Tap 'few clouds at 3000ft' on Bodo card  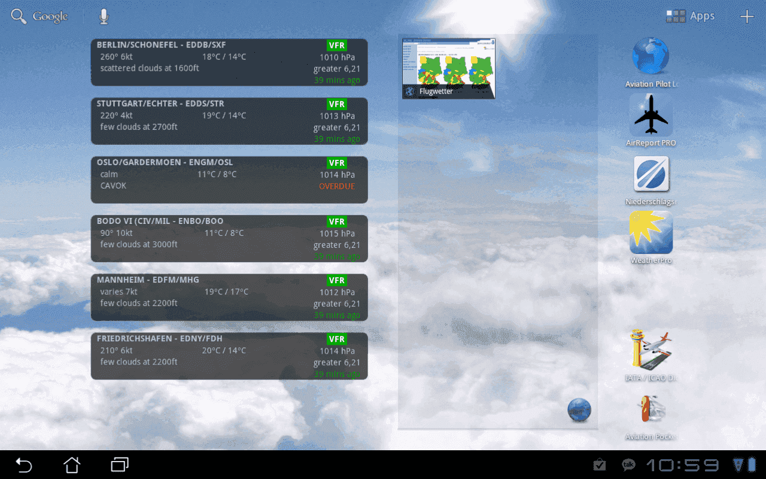point(139,244)
